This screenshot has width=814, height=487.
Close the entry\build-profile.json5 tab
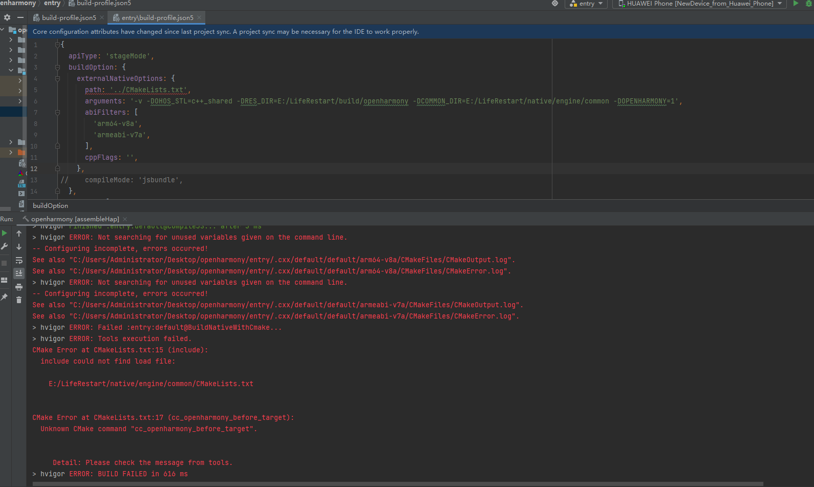point(199,17)
